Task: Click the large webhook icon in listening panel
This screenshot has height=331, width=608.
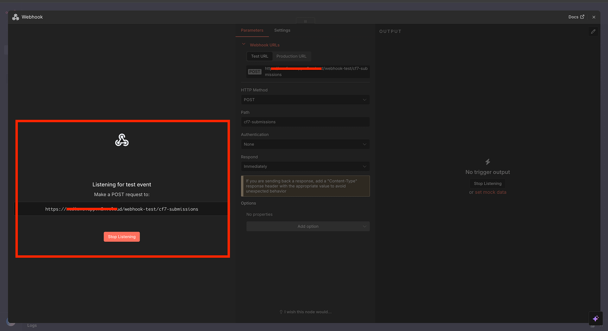Action: click(x=122, y=140)
